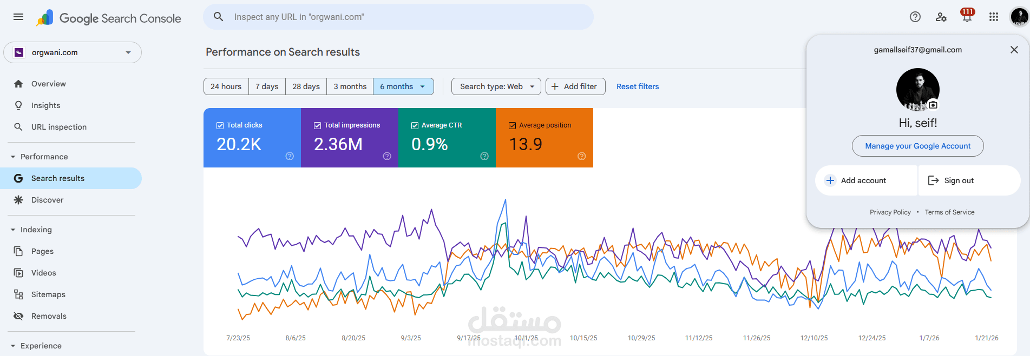Open Sitemaps in the sidebar
Image resolution: width=1030 pixels, height=356 pixels.
[71, 294]
